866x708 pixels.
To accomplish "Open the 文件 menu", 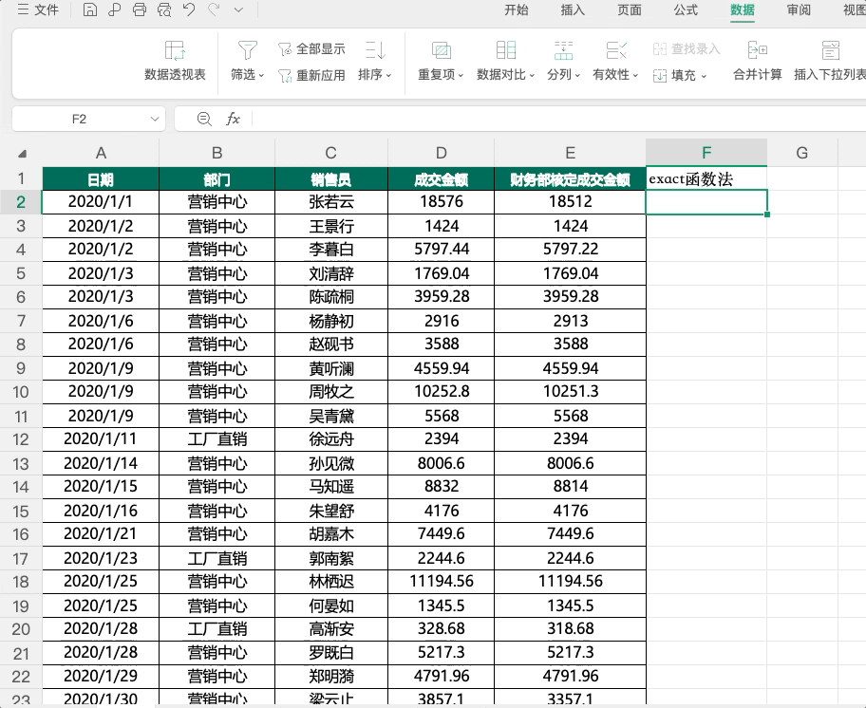I will point(38,9).
